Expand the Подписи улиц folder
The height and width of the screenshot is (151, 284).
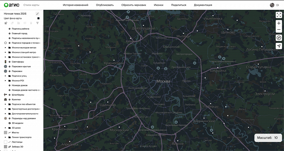[x=5, y=76]
